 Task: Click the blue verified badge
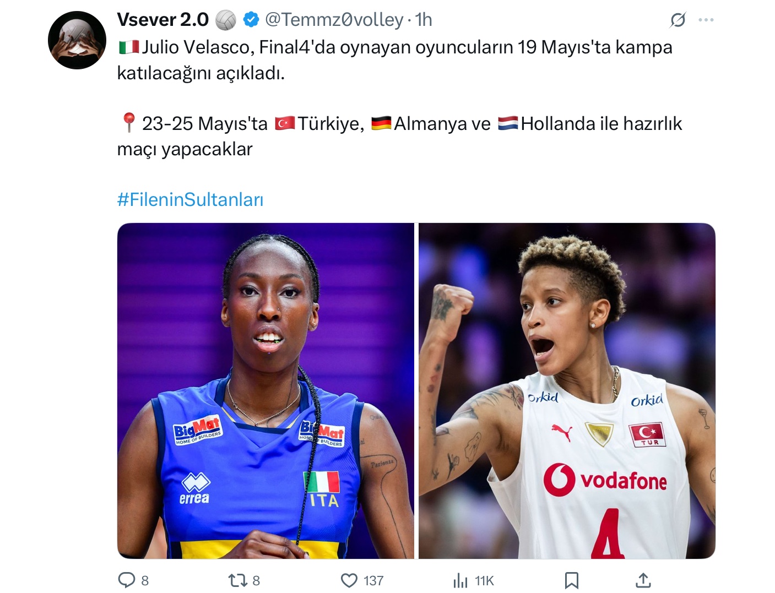pos(251,20)
